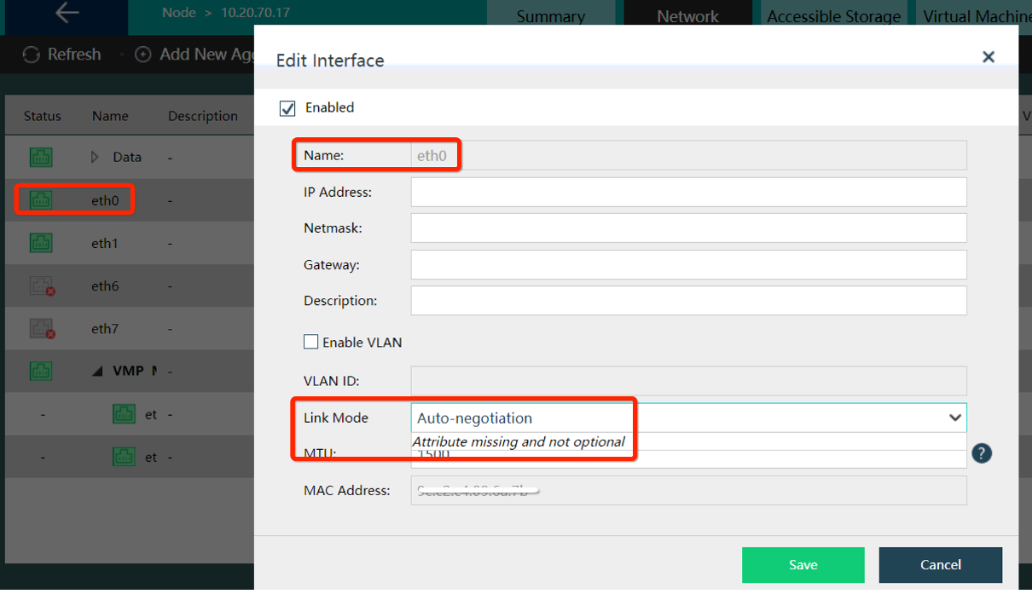Click the eth0 green status icon
This screenshot has width=1032, height=594.
pos(41,200)
